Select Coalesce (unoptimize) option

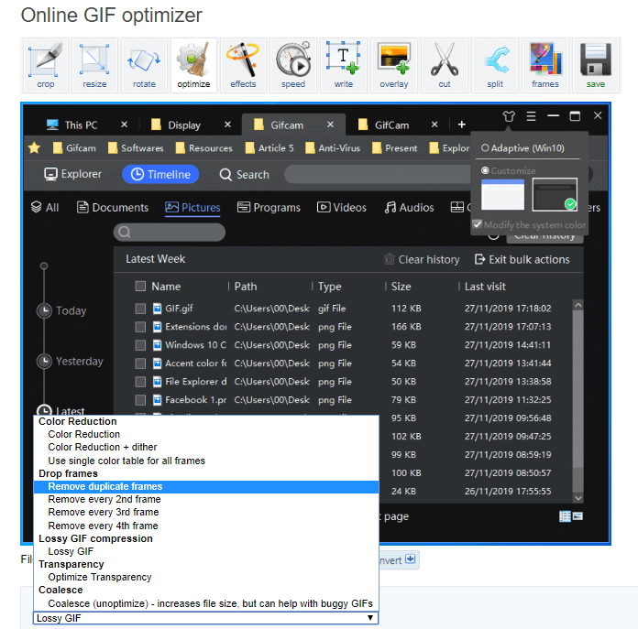210,603
